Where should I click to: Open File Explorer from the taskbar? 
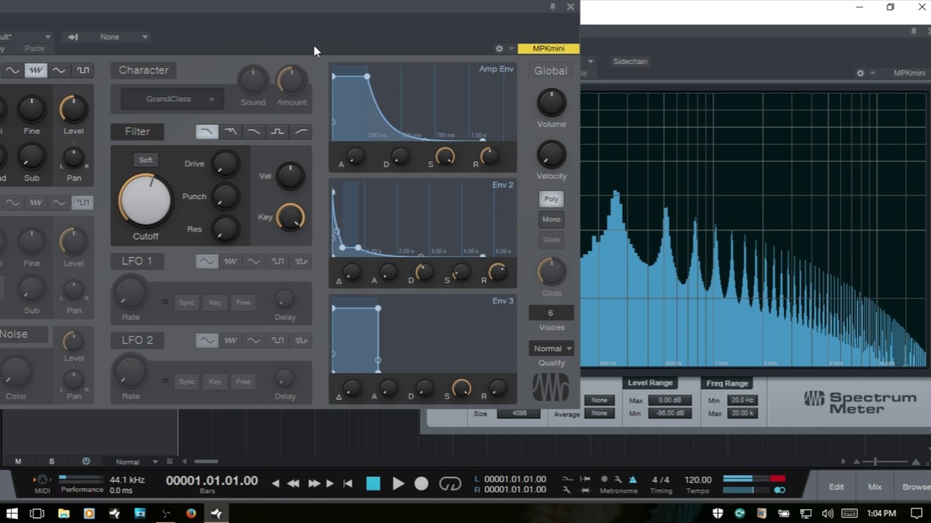[x=63, y=514]
